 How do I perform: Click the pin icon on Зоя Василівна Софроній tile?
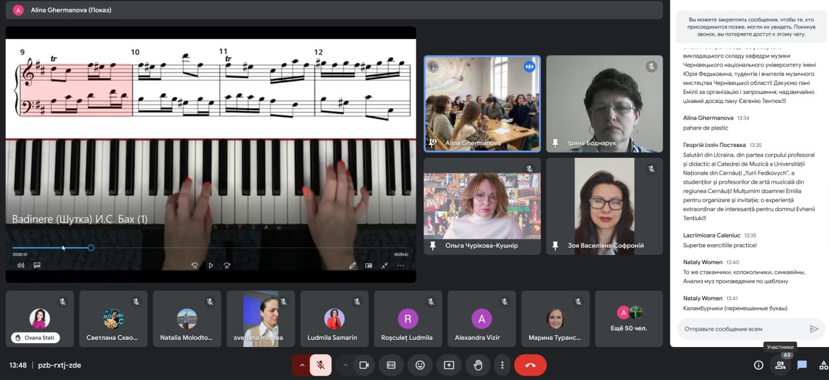[x=555, y=246]
